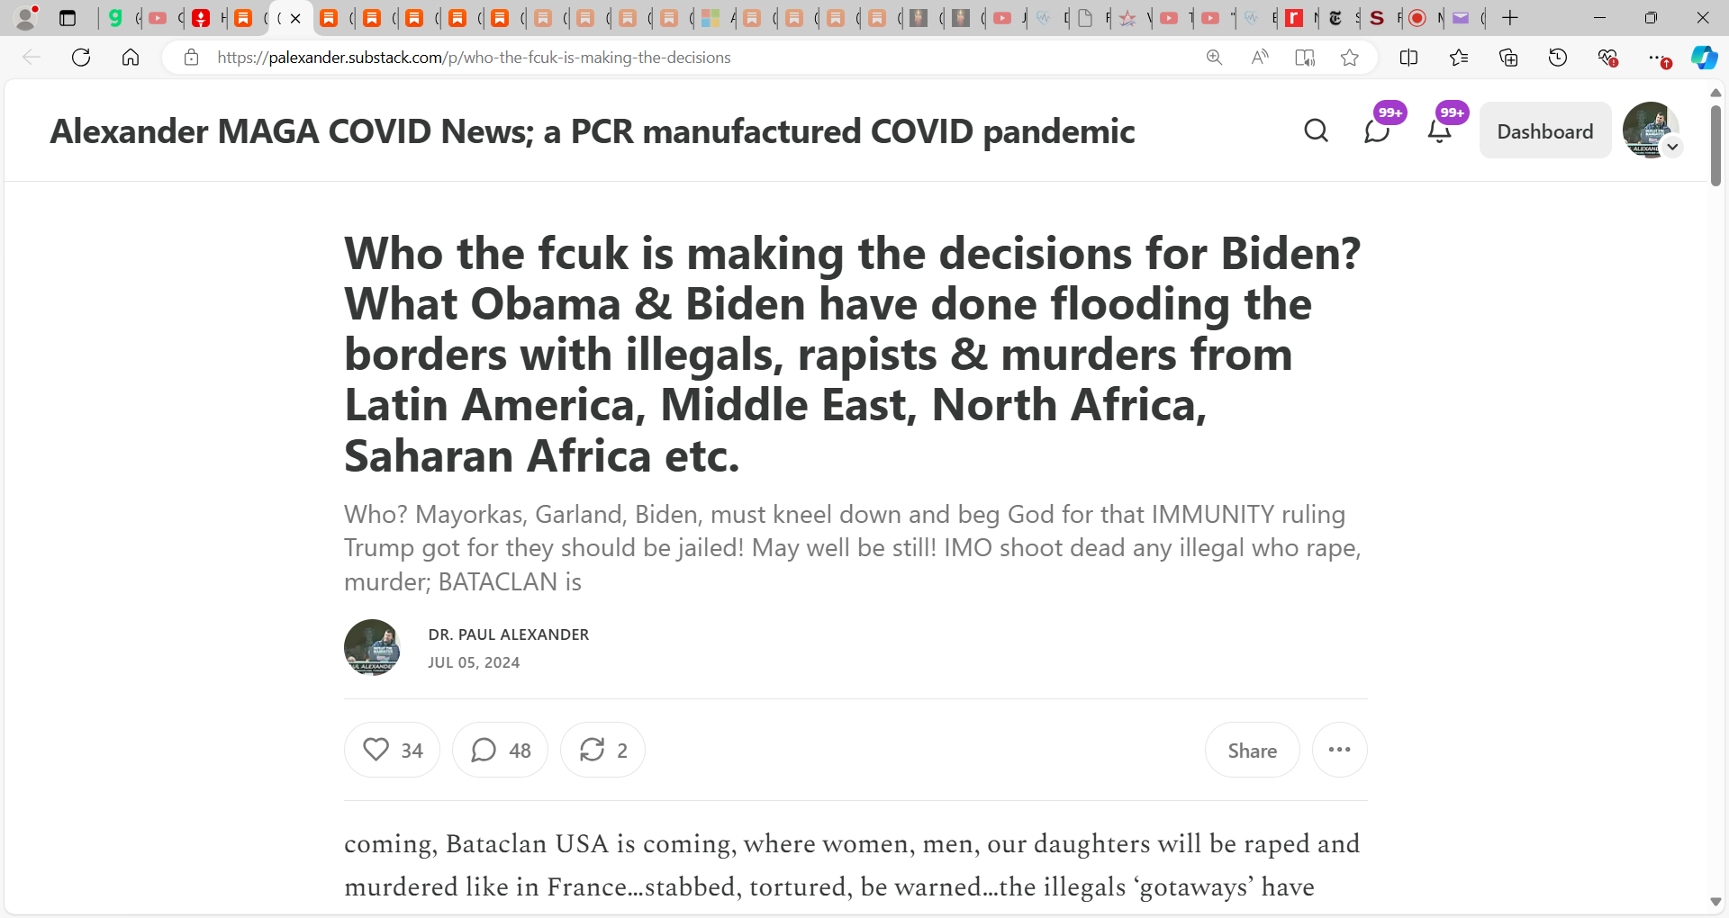Open the notifications bell
The height and width of the screenshot is (918, 1729).
pos(1440,131)
